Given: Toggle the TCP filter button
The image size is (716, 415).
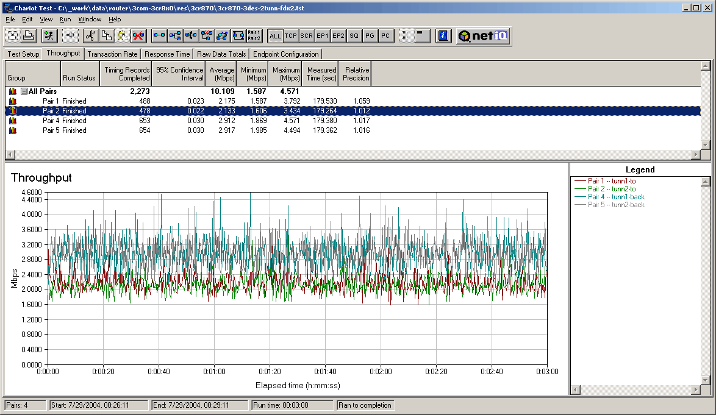Looking at the screenshot, I should click(291, 36).
